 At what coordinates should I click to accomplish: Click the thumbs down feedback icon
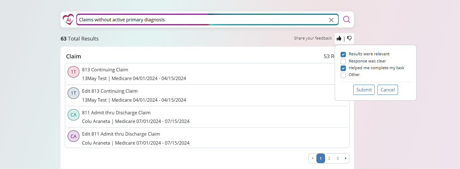tap(349, 38)
